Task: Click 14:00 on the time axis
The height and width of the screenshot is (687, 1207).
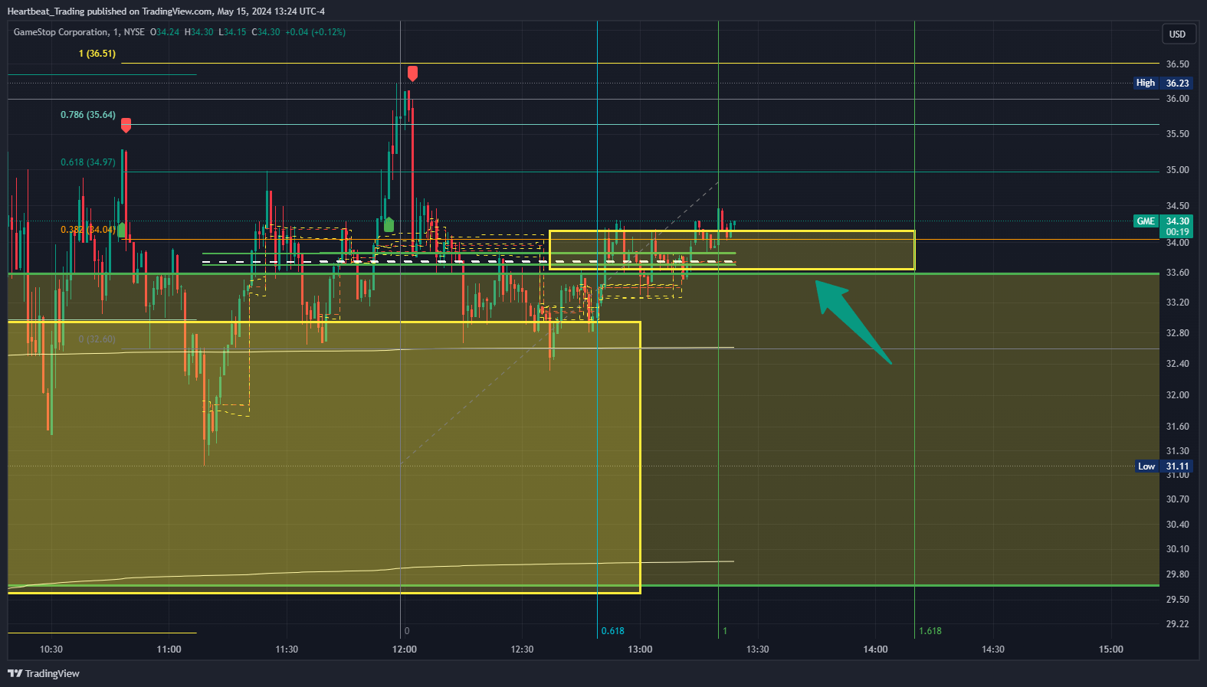Action: click(875, 649)
